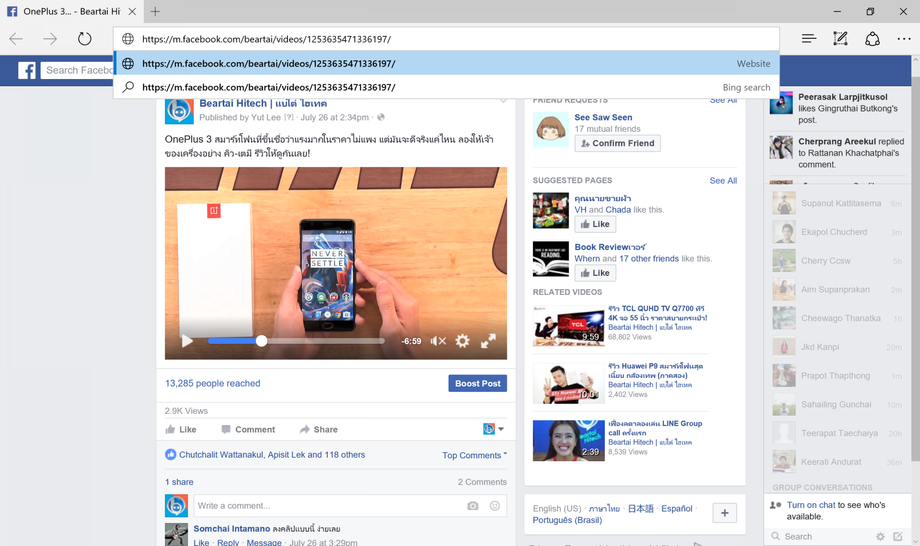920x546 pixels.
Task: Seek video using the progress slider handle
Action: (261, 341)
